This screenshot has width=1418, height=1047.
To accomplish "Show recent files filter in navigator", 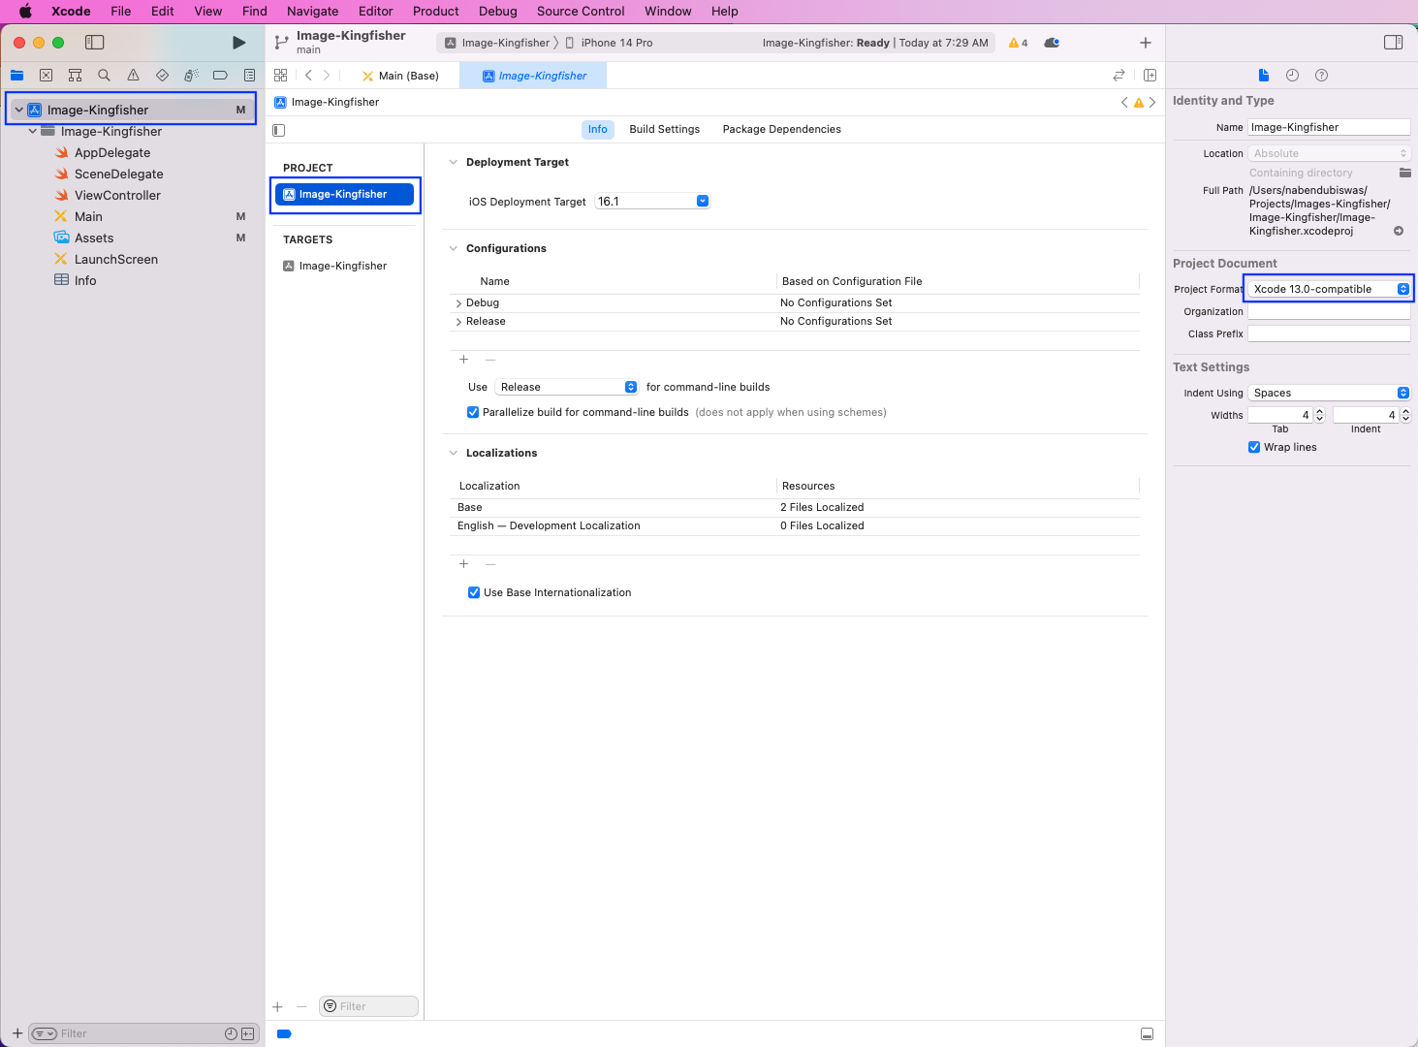I will pos(231,1033).
